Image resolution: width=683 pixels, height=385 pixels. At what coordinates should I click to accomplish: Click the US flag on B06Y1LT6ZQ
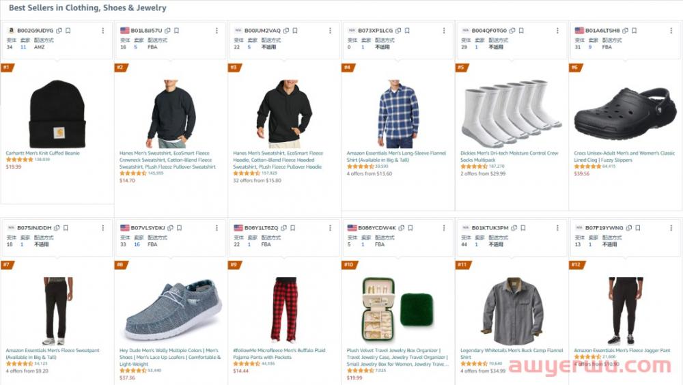(238, 227)
